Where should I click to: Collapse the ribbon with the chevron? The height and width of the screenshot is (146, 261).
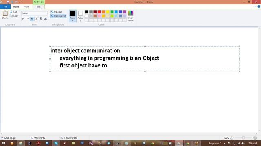click(254, 6)
